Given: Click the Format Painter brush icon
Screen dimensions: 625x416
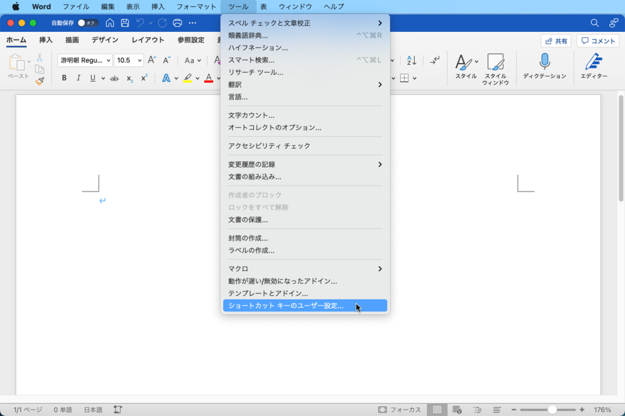Looking at the screenshot, I should tap(40, 81).
